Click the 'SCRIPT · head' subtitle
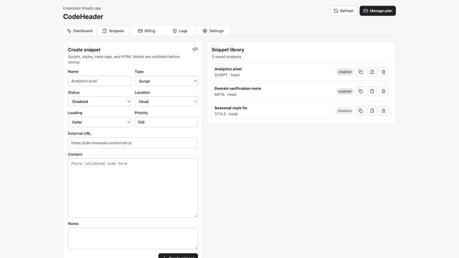Viewport: 459px width, 258px height. click(227, 75)
